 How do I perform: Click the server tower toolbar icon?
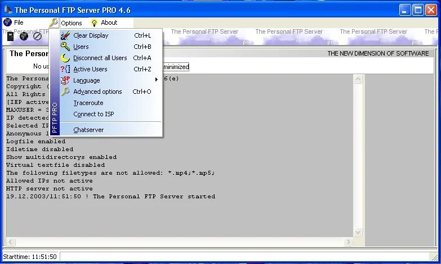point(10,36)
